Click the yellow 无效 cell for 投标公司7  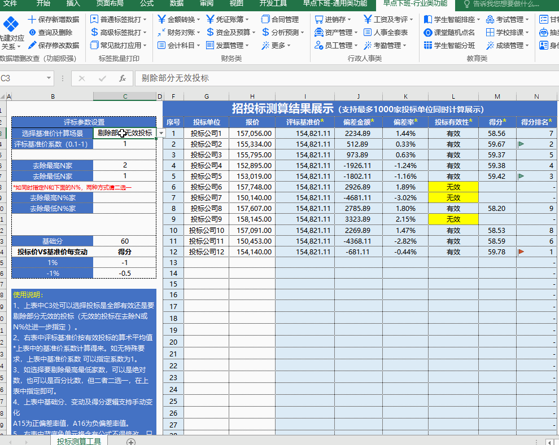point(453,197)
